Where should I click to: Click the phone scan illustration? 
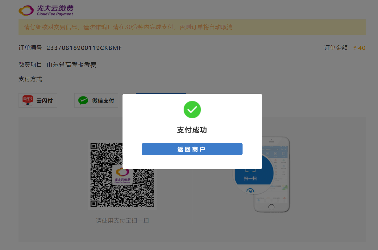262,174
